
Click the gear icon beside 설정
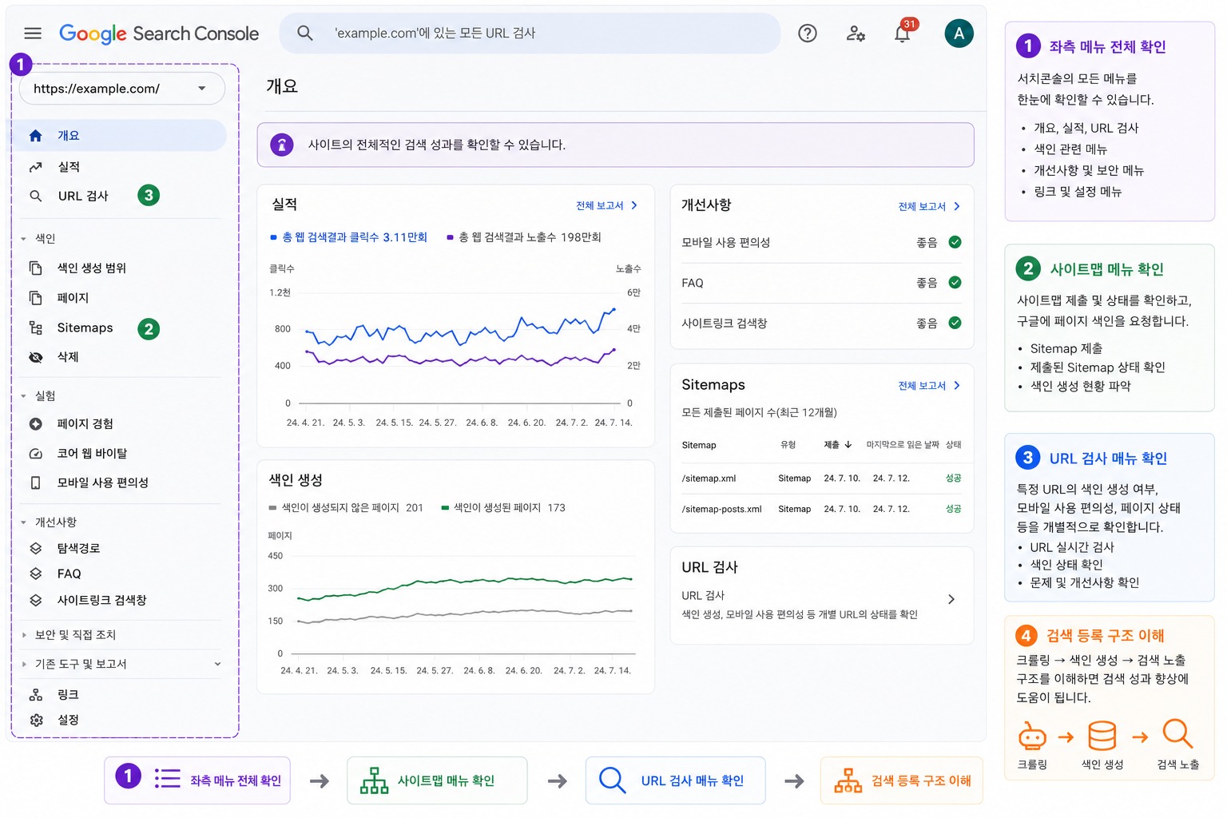click(x=36, y=720)
